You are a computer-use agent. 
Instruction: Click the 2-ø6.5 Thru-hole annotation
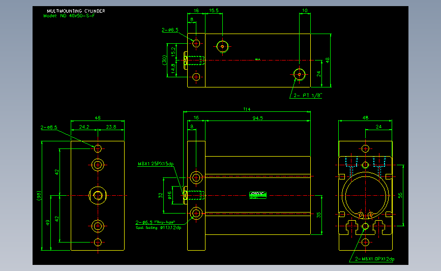pyautogui.click(x=155, y=222)
